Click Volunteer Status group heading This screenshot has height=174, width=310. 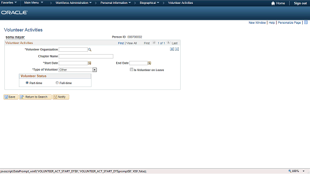pos(33,76)
